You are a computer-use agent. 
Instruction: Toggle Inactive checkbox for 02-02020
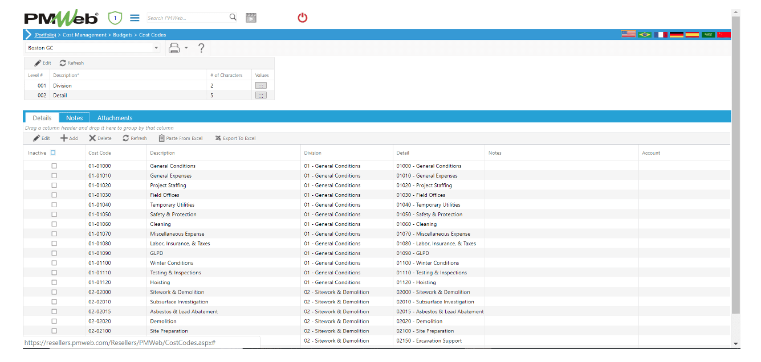pos(54,320)
